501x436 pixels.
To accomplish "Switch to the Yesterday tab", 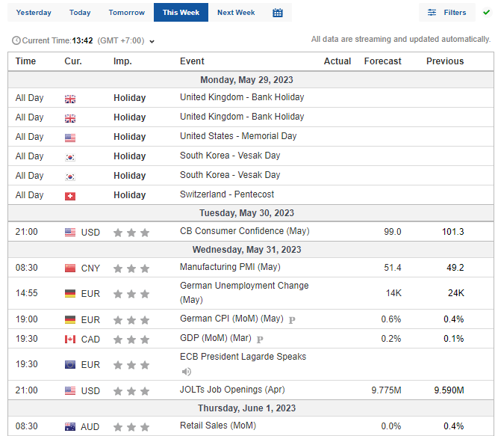I will 34,13.
